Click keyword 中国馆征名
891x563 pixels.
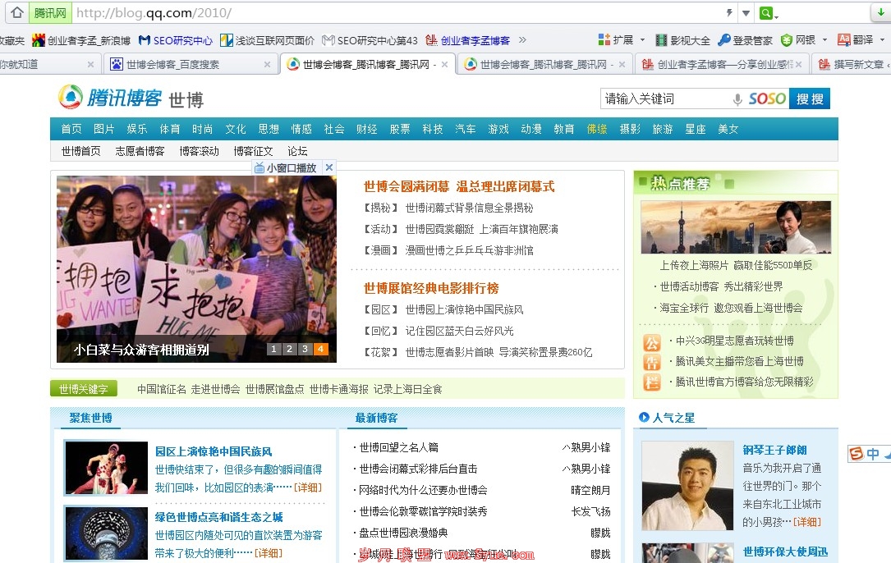tap(162, 389)
